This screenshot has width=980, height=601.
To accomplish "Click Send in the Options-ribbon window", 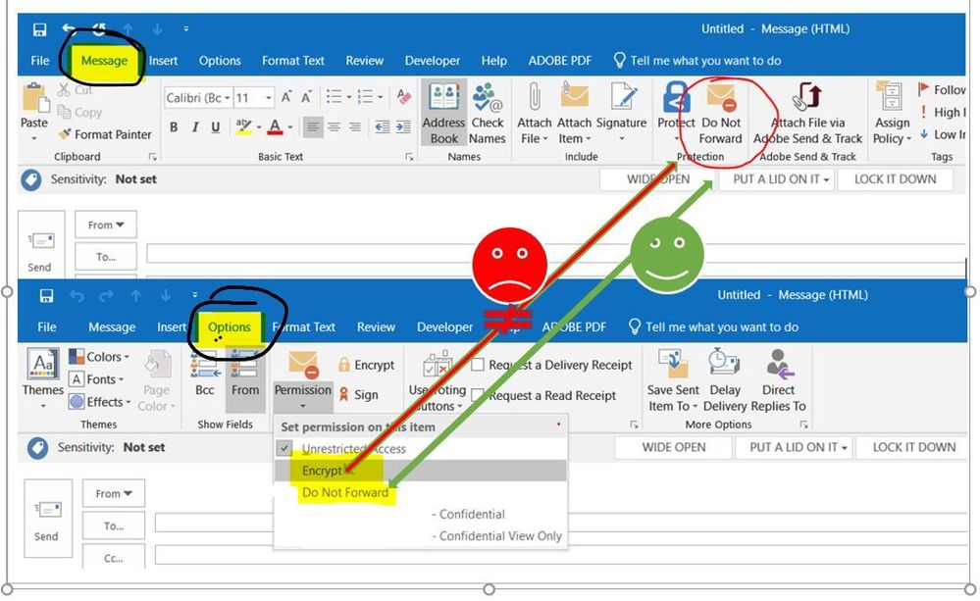I will [46, 519].
